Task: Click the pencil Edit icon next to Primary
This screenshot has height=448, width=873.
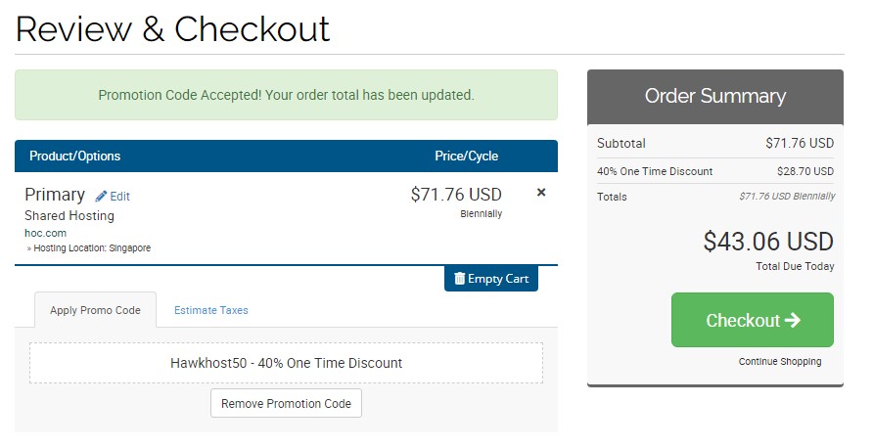Action: coord(101,196)
